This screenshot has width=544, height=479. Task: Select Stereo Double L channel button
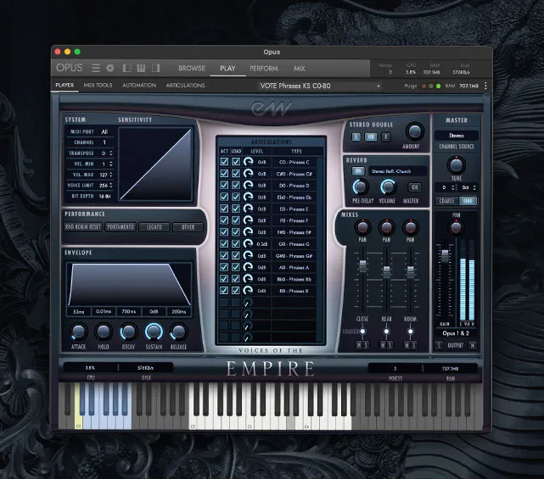[x=356, y=136]
